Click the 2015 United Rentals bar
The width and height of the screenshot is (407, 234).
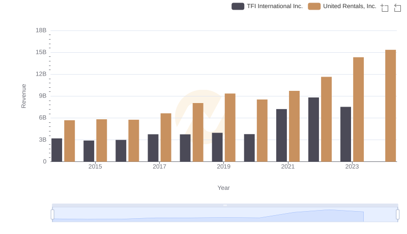tap(101, 140)
